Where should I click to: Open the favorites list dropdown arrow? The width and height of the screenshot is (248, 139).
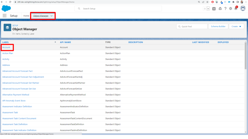click(x=208, y=9)
